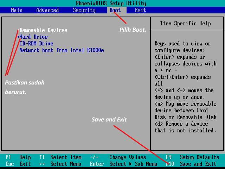Click PhoenixBIOS Setup Utility title
This screenshot has width=225, height=169.
tap(111, 3)
